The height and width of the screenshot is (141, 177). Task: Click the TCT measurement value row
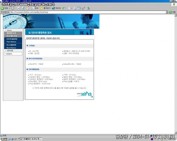point(35,75)
